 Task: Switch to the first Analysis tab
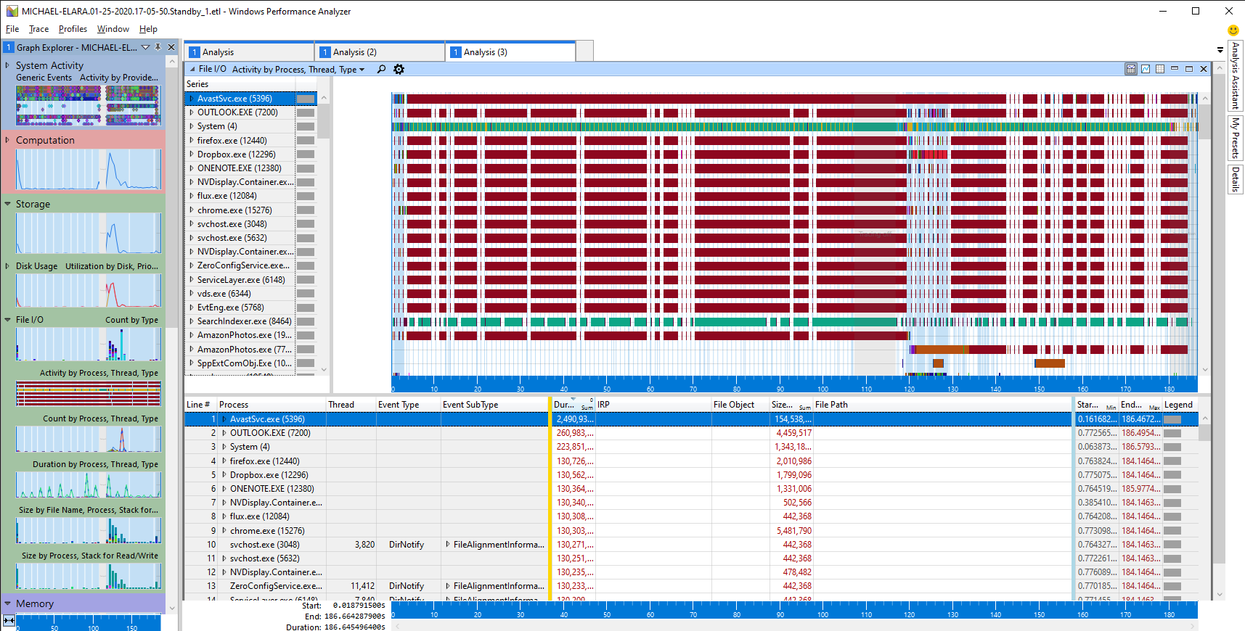[x=249, y=52]
